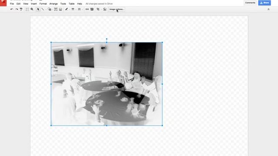This screenshot has width=278, height=156.
Task: Click the Reset image icon
Action: click(x=105, y=9)
